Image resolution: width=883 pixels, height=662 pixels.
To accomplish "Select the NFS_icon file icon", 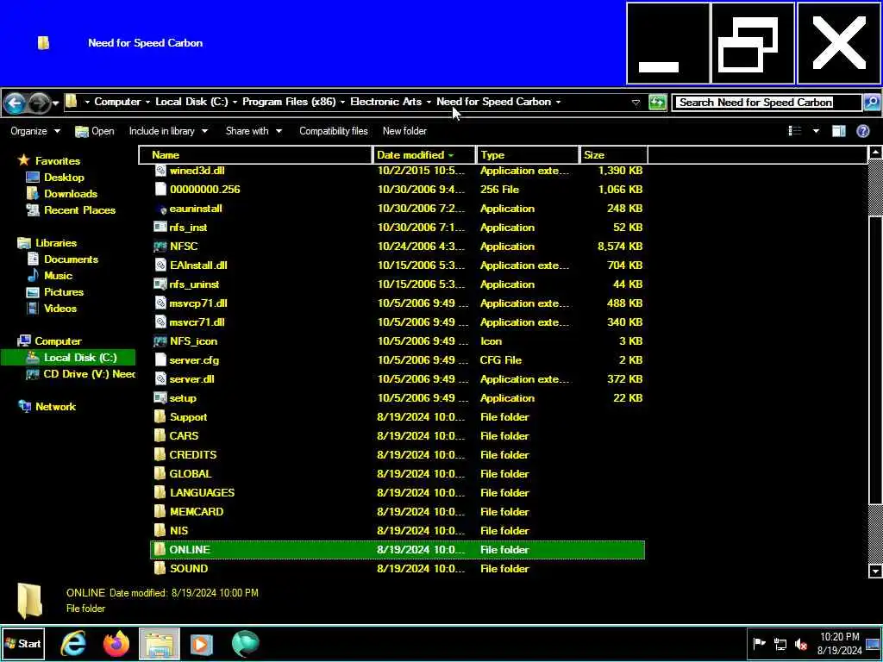I will 160,341.
